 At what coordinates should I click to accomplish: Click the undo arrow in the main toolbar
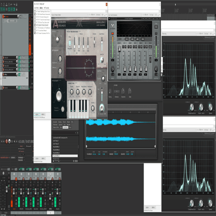[x=11, y=5]
